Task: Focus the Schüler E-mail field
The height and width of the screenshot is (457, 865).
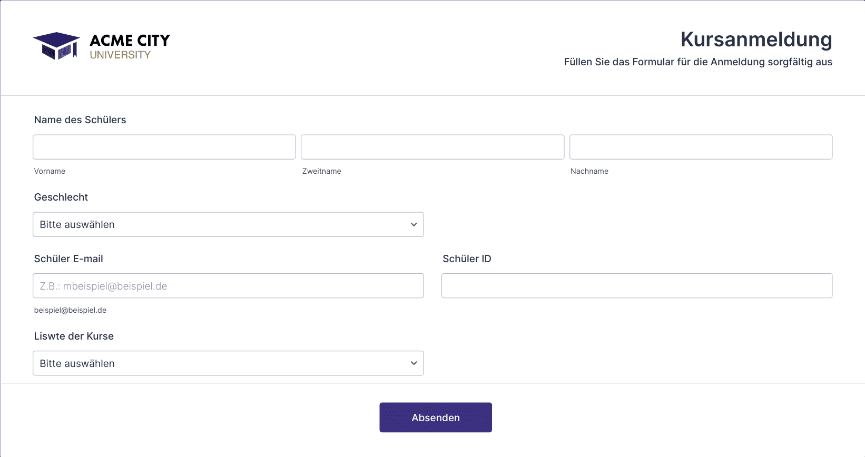Action: click(228, 286)
